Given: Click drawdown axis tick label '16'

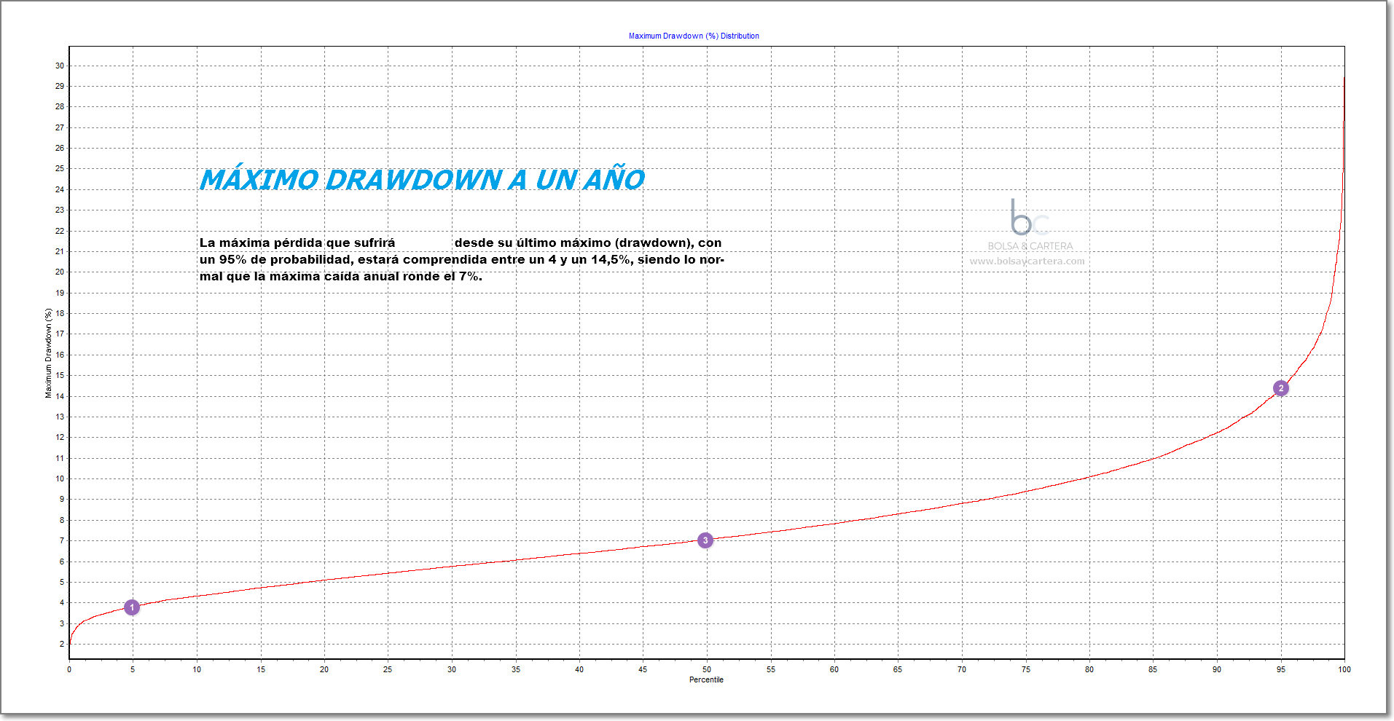Looking at the screenshot, I should click(x=60, y=355).
